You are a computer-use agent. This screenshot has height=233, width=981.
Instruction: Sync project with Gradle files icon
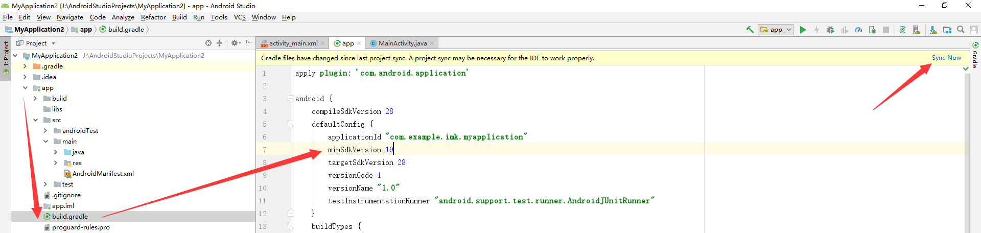[902, 30]
